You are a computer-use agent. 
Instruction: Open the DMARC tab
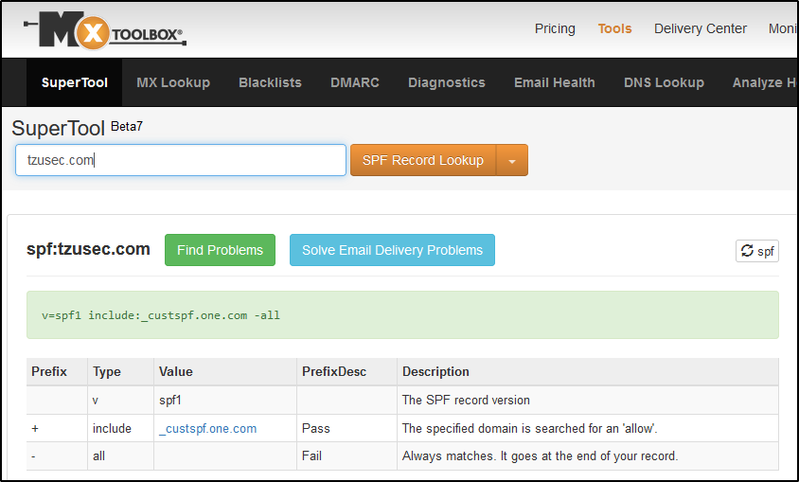click(x=355, y=82)
